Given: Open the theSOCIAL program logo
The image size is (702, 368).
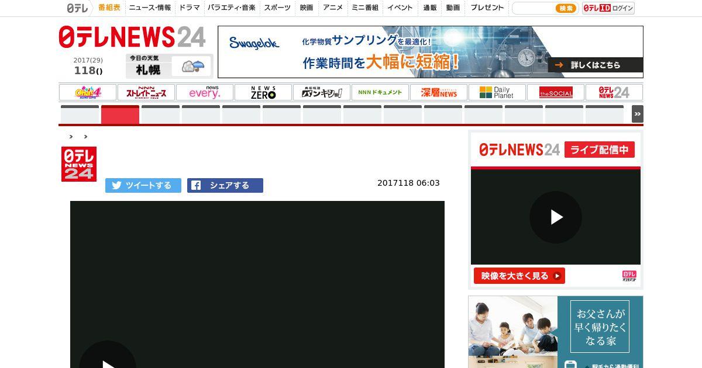Looking at the screenshot, I should [x=556, y=92].
